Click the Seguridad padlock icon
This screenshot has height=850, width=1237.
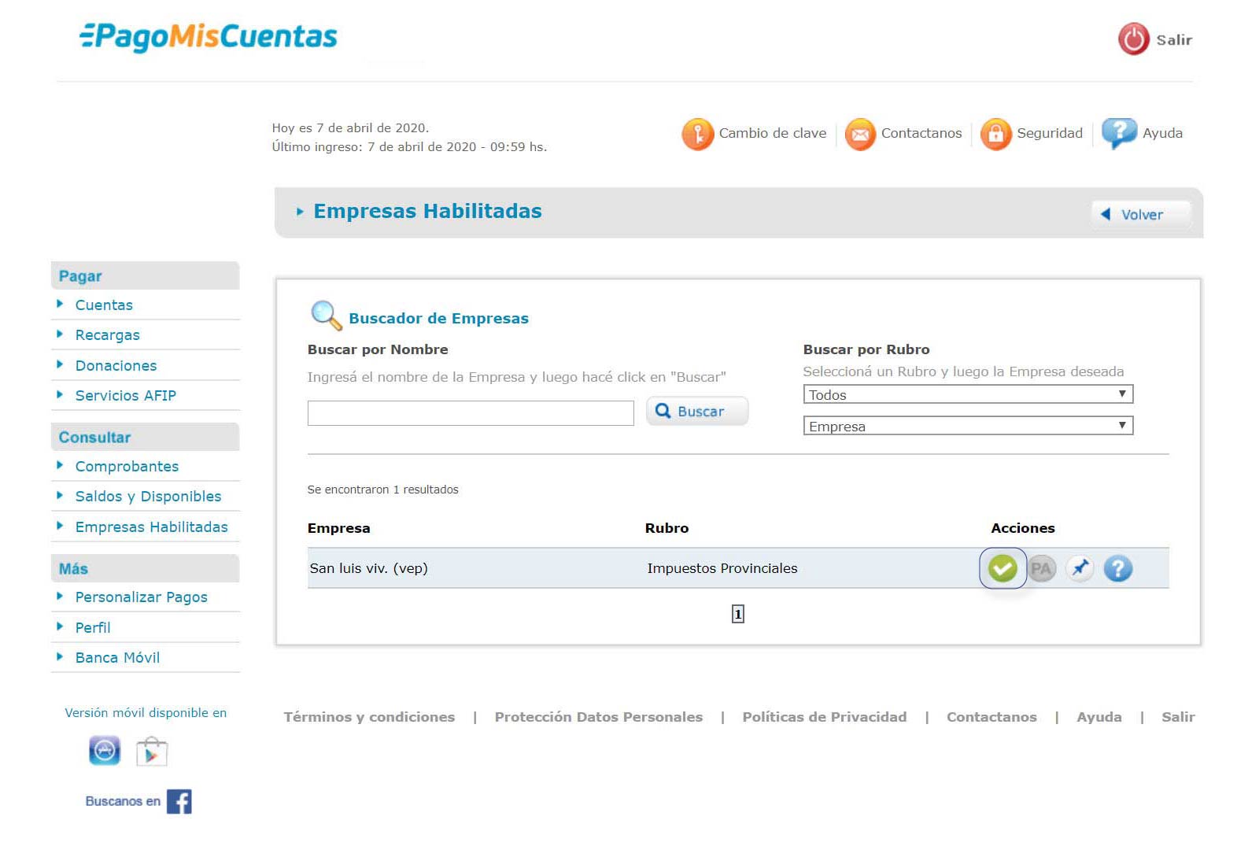995,134
